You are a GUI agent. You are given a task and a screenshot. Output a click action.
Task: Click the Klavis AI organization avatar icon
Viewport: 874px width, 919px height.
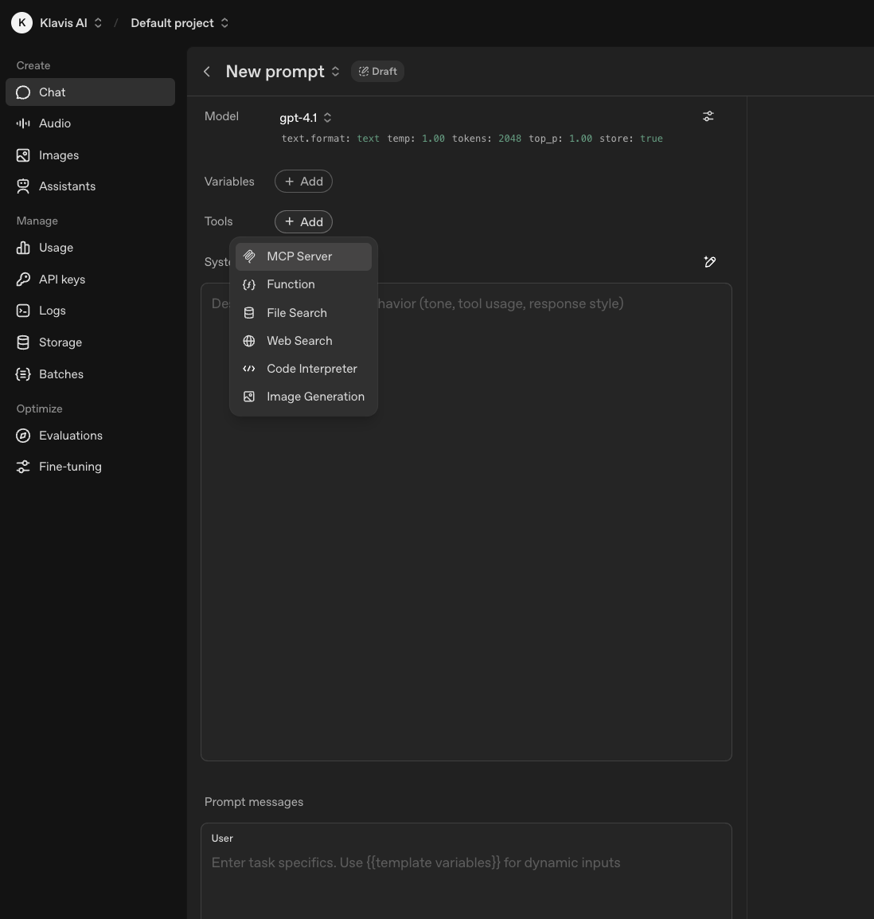pyautogui.click(x=21, y=23)
